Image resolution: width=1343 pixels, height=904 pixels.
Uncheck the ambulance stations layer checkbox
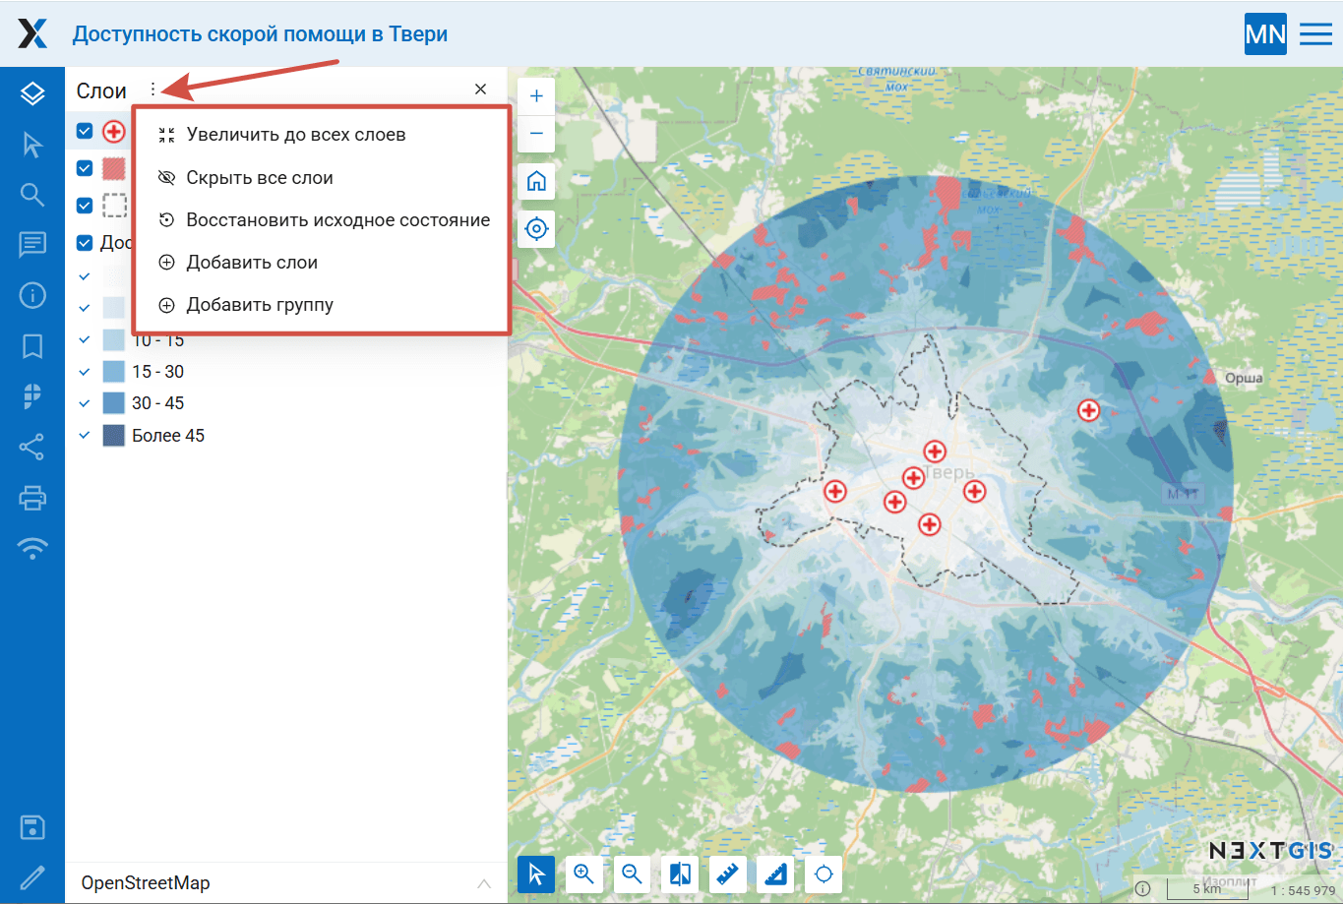coord(85,131)
